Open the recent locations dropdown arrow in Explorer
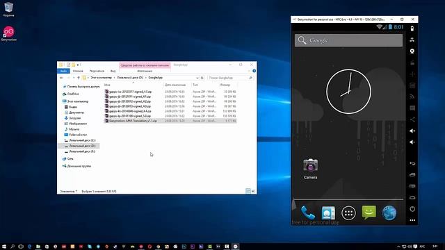This screenshot has height=250, width=445. (x=74, y=78)
